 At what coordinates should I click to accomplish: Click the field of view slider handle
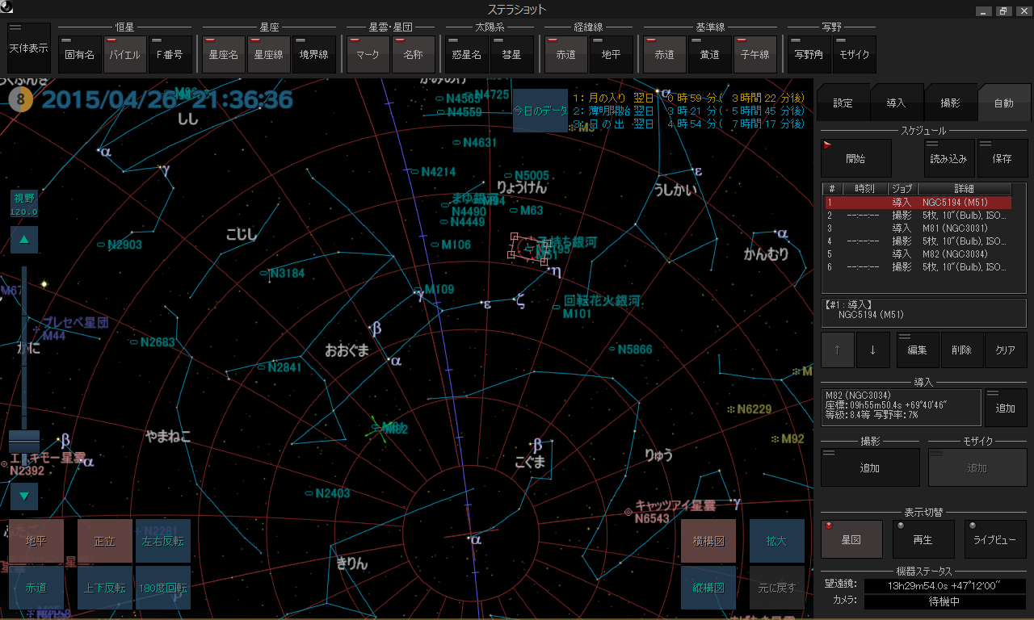click(x=24, y=442)
